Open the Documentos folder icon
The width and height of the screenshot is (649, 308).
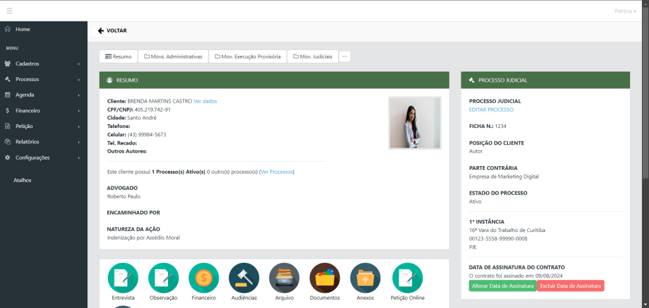tap(324, 278)
